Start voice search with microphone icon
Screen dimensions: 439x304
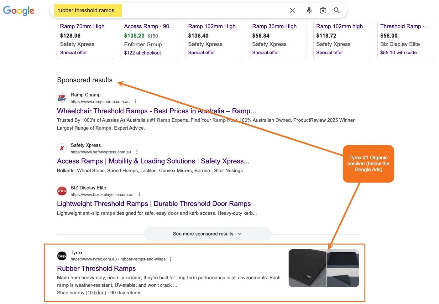point(309,10)
